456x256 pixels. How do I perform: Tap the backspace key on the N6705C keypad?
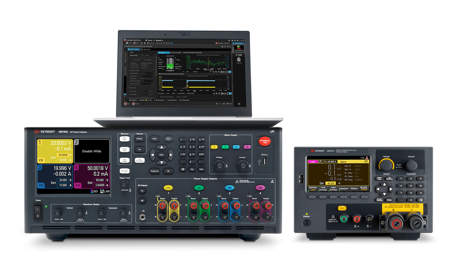point(183,169)
